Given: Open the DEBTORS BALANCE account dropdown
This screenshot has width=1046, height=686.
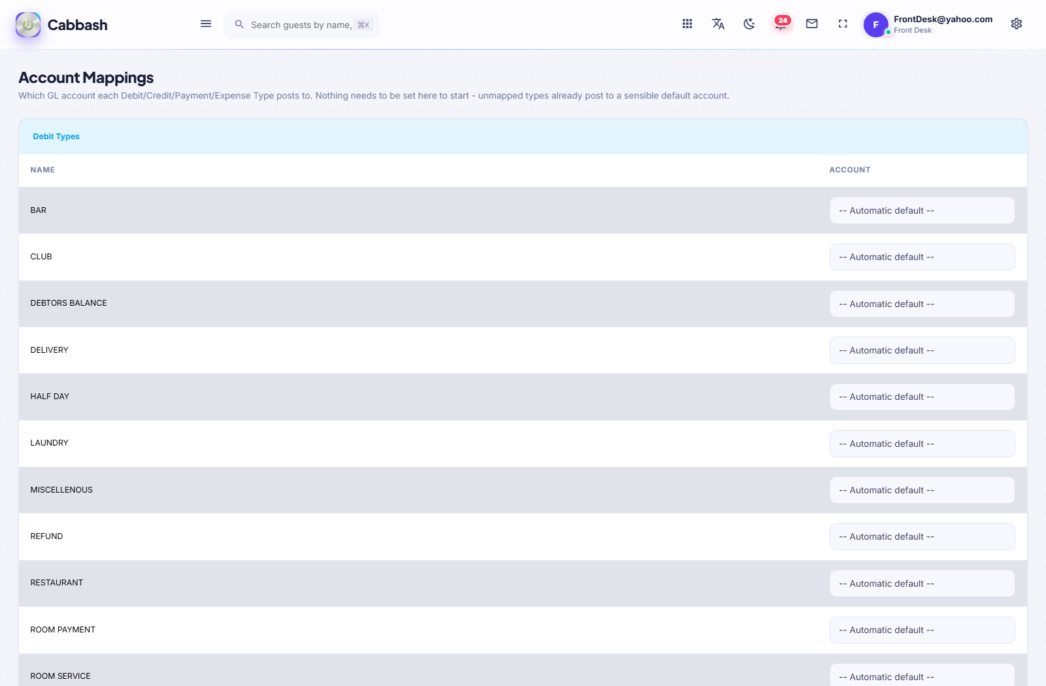Looking at the screenshot, I should point(922,304).
